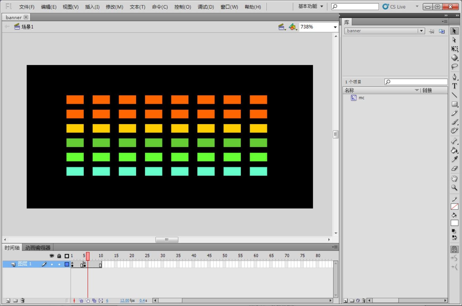Select the Zoom magnifier tool
This screenshot has width=462, height=306.
tap(454, 188)
